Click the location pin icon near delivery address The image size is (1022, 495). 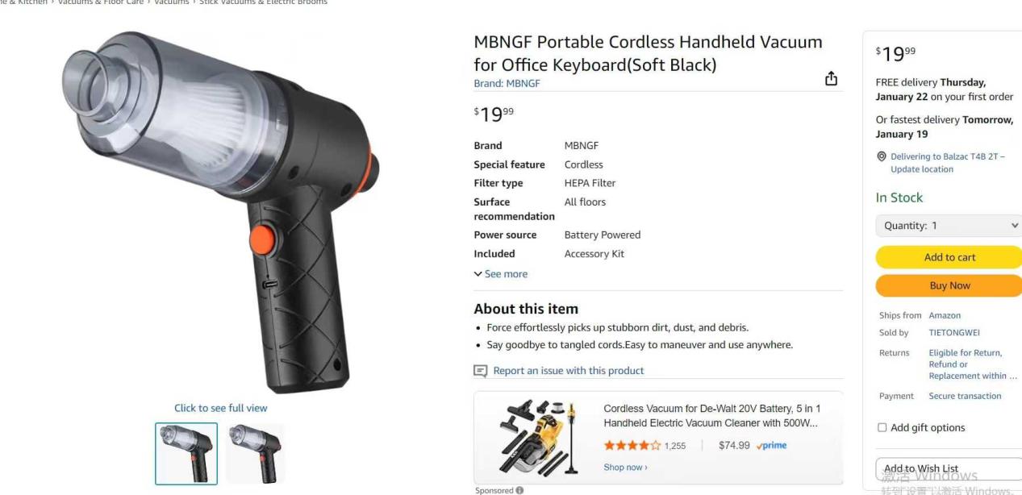pos(882,156)
